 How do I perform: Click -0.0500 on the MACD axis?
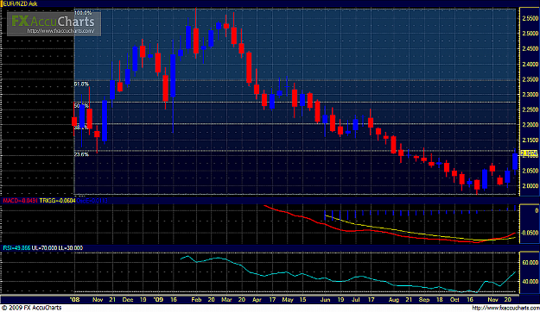coord(530,233)
